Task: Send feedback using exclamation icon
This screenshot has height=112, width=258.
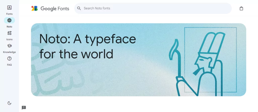Action: coord(24,107)
